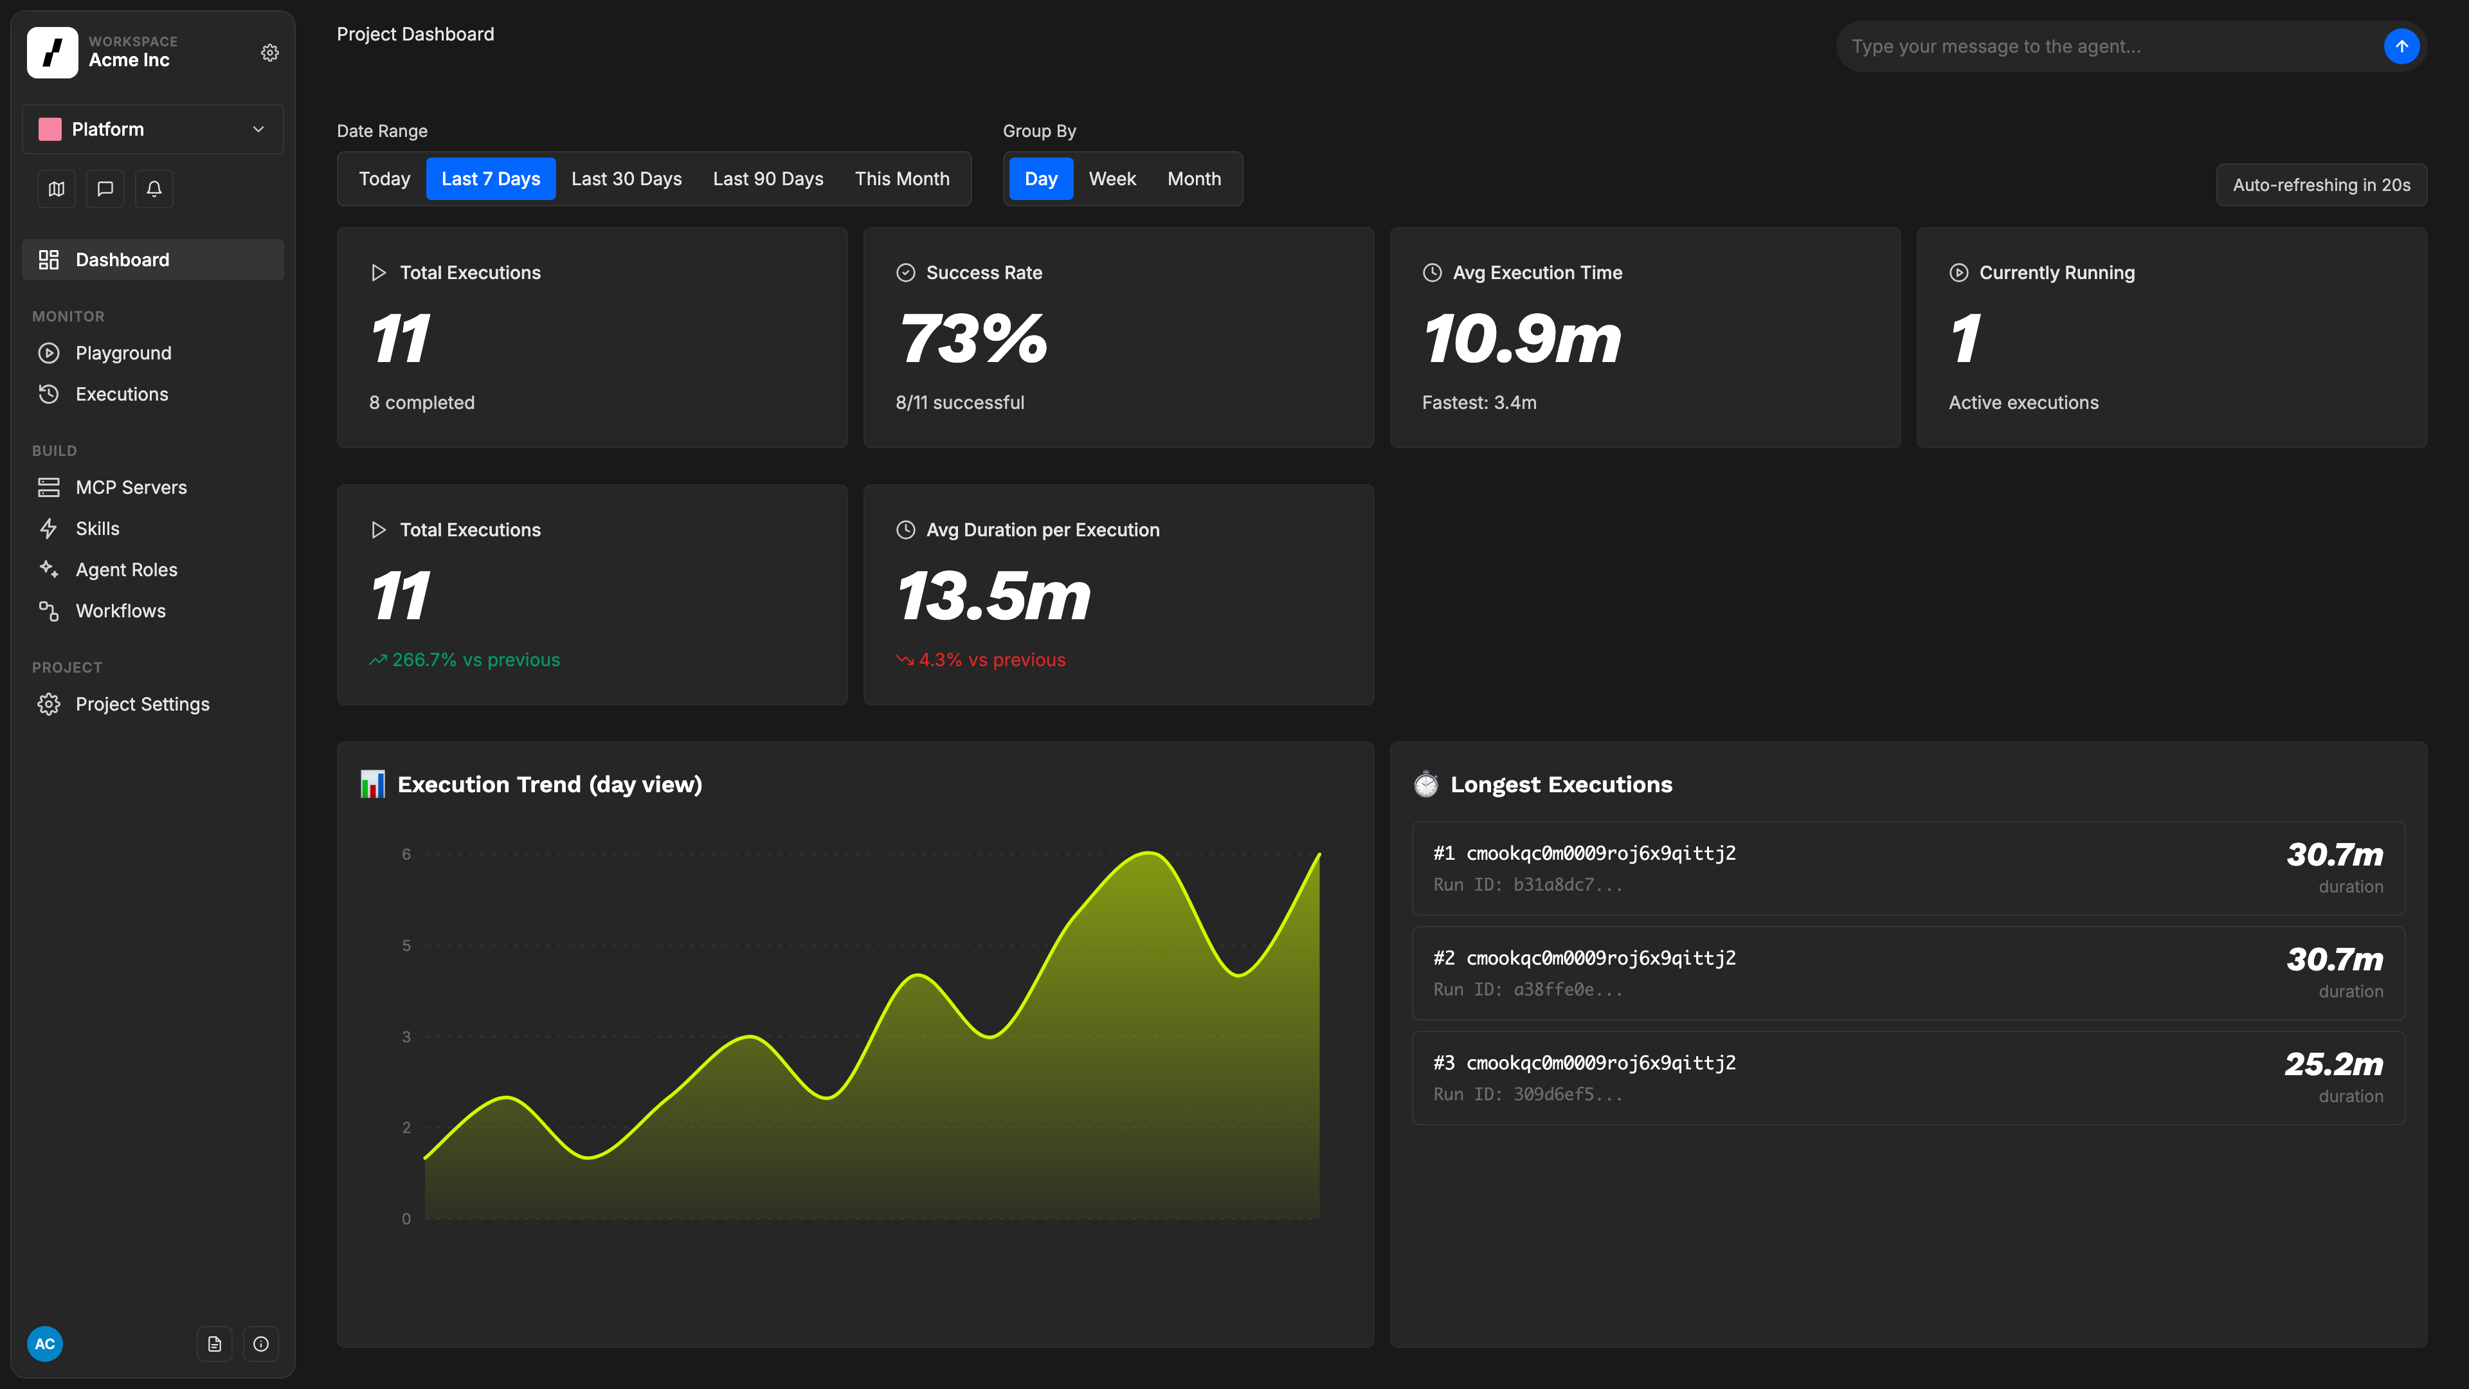This screenshot has height=1389, width=2469.
Task: Click Run ID: a38ffe0e... text
Action: click(1528, 989)
